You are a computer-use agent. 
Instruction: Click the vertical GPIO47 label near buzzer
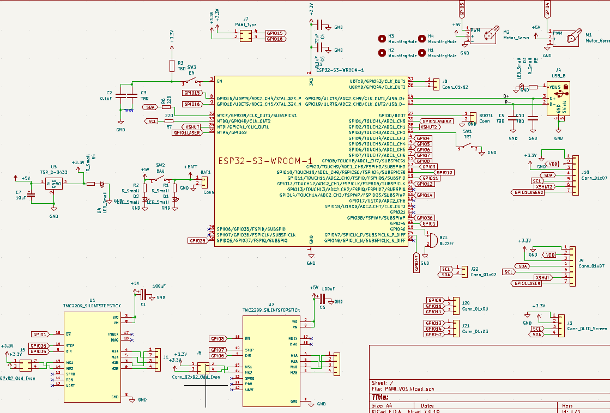pos(416,263)
